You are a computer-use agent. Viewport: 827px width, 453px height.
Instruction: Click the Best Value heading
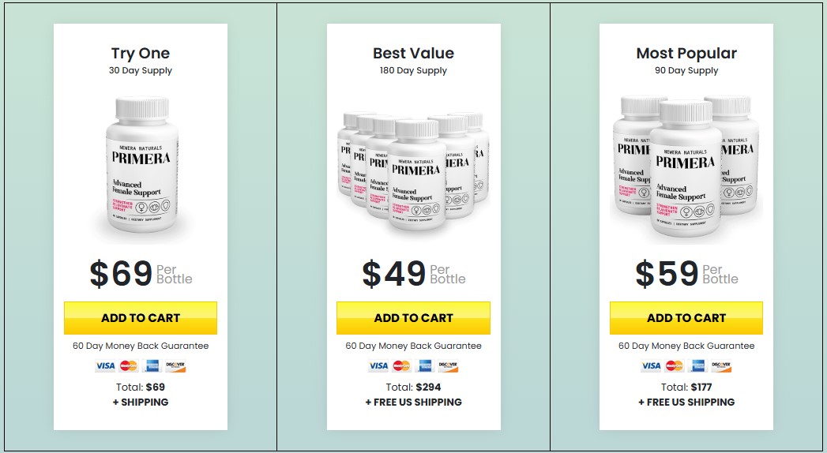click(x=413, y=54)
